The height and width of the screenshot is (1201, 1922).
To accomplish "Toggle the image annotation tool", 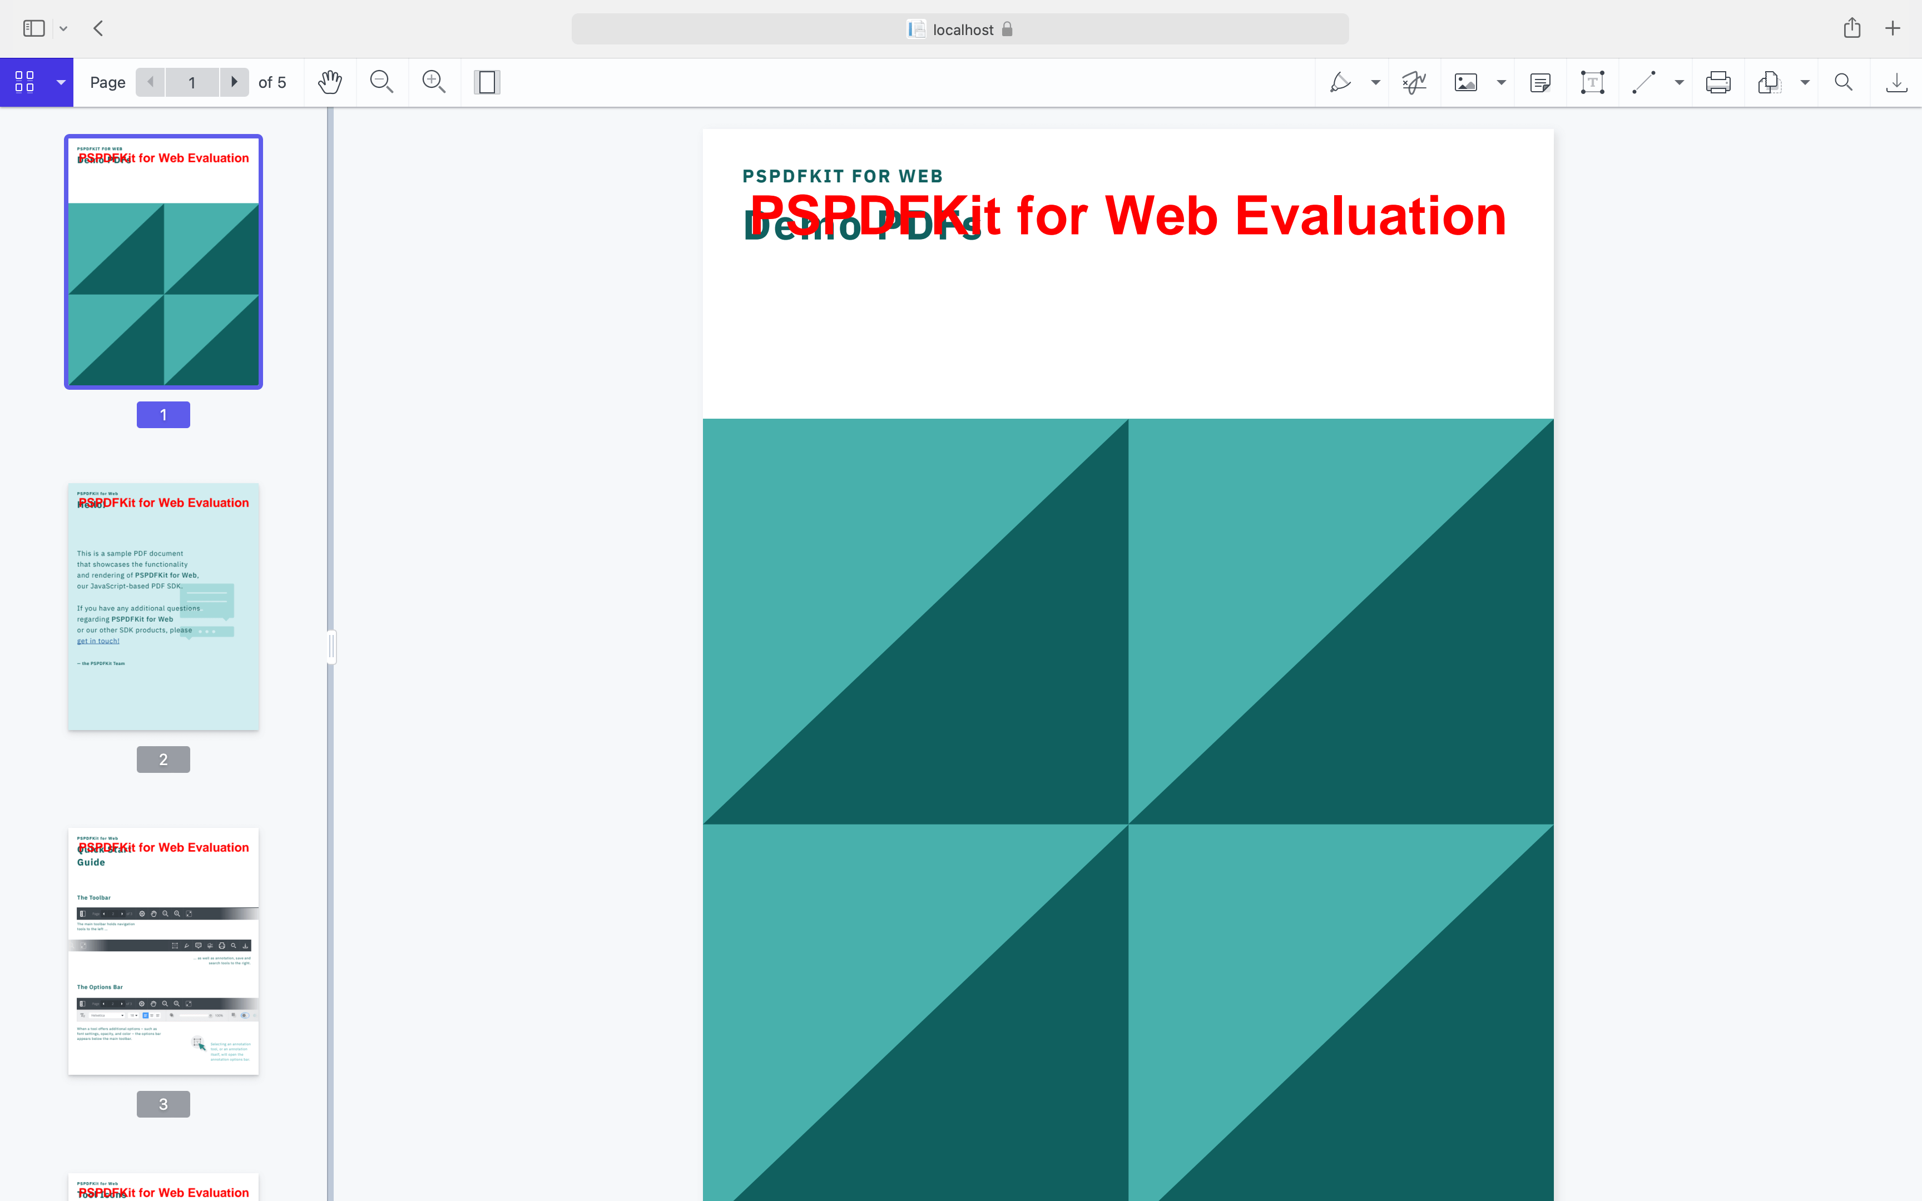I will tap(1466, 82).
